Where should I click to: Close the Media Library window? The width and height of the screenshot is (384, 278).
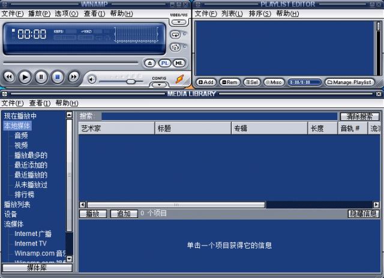[x=379, y=94]
